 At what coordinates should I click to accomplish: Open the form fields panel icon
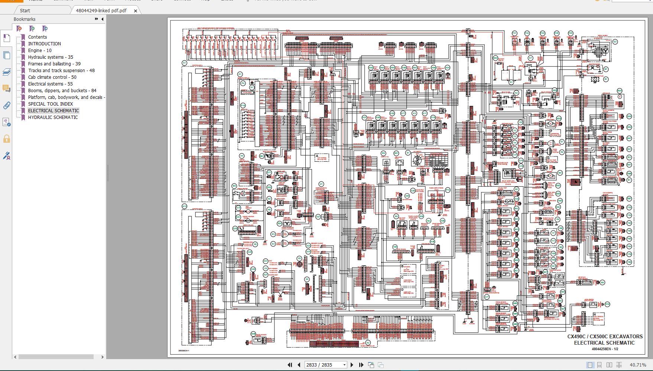(6, 122)
